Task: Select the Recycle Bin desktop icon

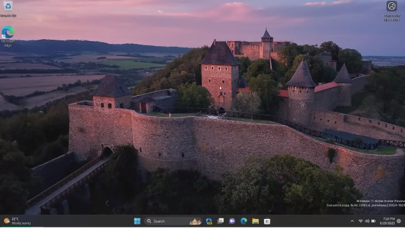Action: pos(8,9)
